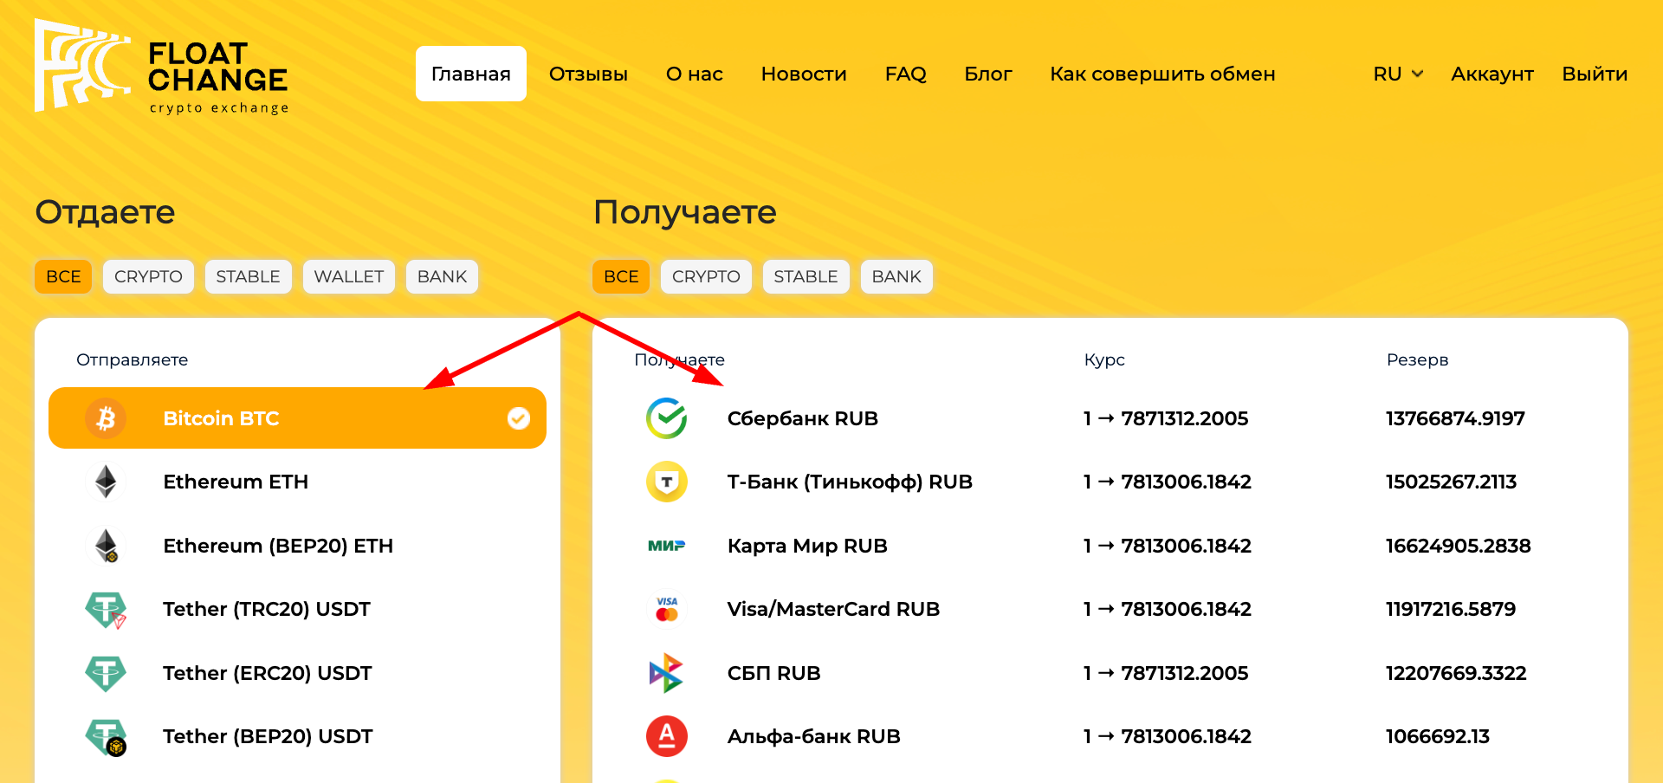Click Альфа-банк reserve 1066692.13
This screenshot has height=783, width=1663.
click(x=1438, y=736)
